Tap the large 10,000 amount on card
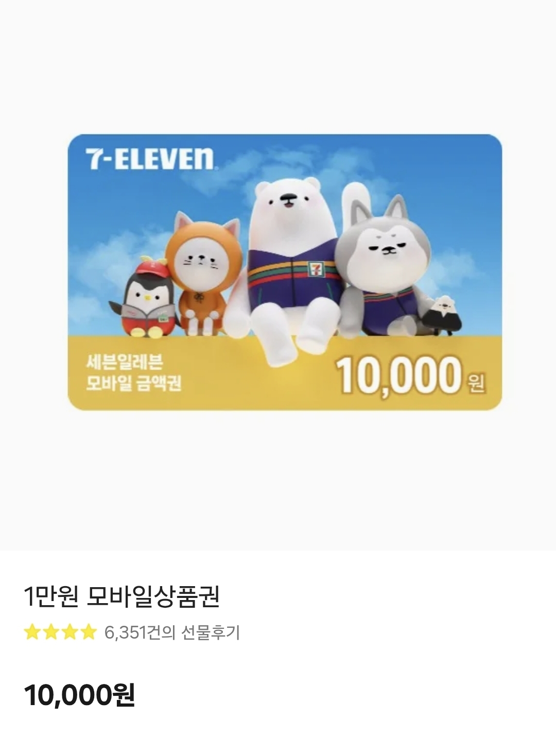This screenshot has height=736, width=556. point(398,375)
